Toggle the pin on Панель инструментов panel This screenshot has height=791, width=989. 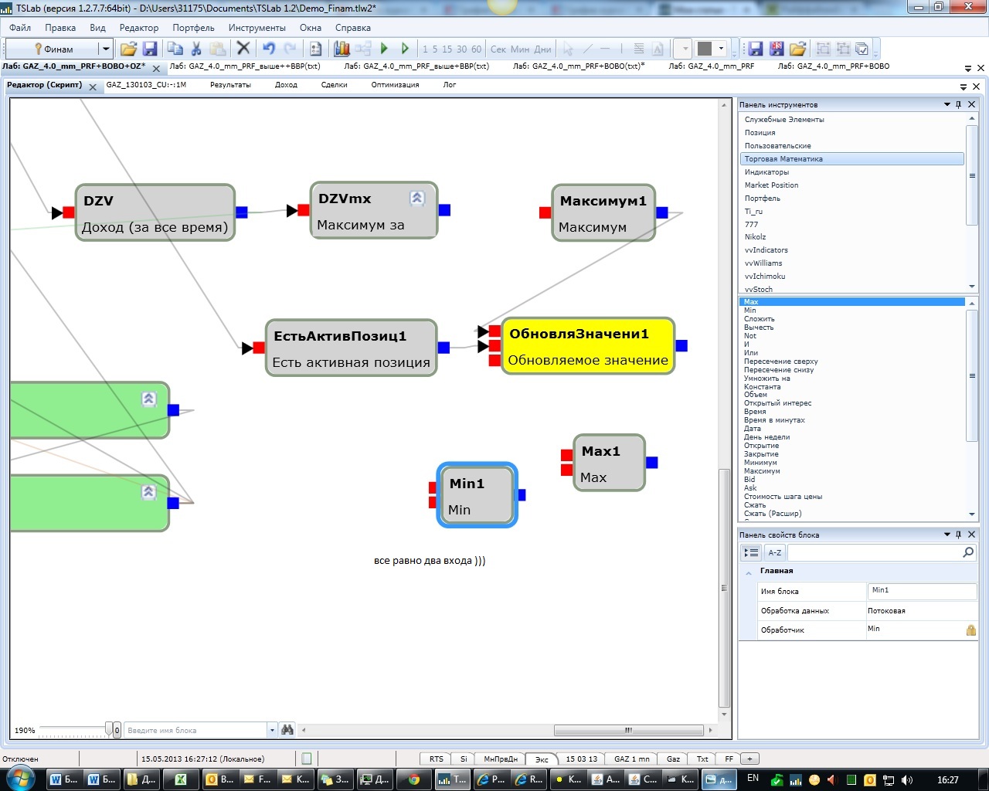959,104
